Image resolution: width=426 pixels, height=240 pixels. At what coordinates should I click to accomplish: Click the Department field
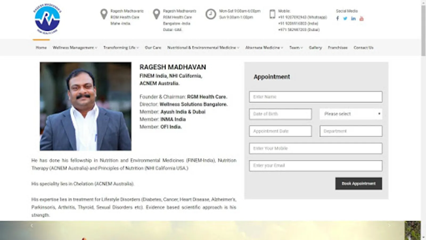pyautogui.click(x=351, y=131)
